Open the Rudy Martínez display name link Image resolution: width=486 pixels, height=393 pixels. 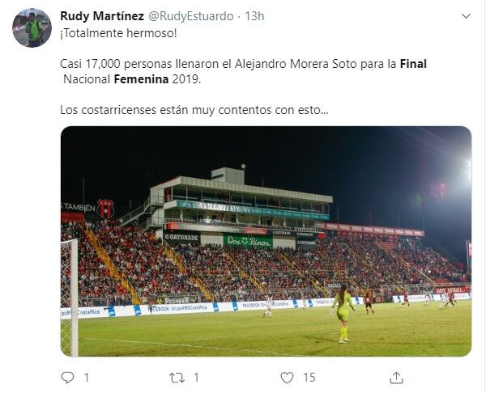100,16
